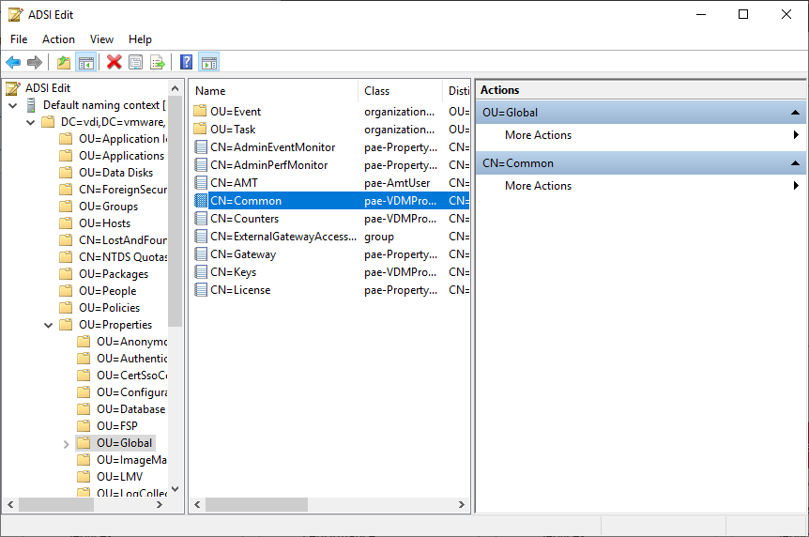Click the blue Help icon
The image size is (809, 537).
(x=187, y=63)
